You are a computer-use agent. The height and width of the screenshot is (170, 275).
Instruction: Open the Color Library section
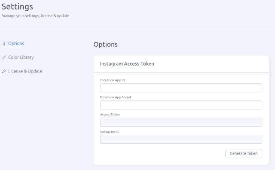tap(21, 57)
